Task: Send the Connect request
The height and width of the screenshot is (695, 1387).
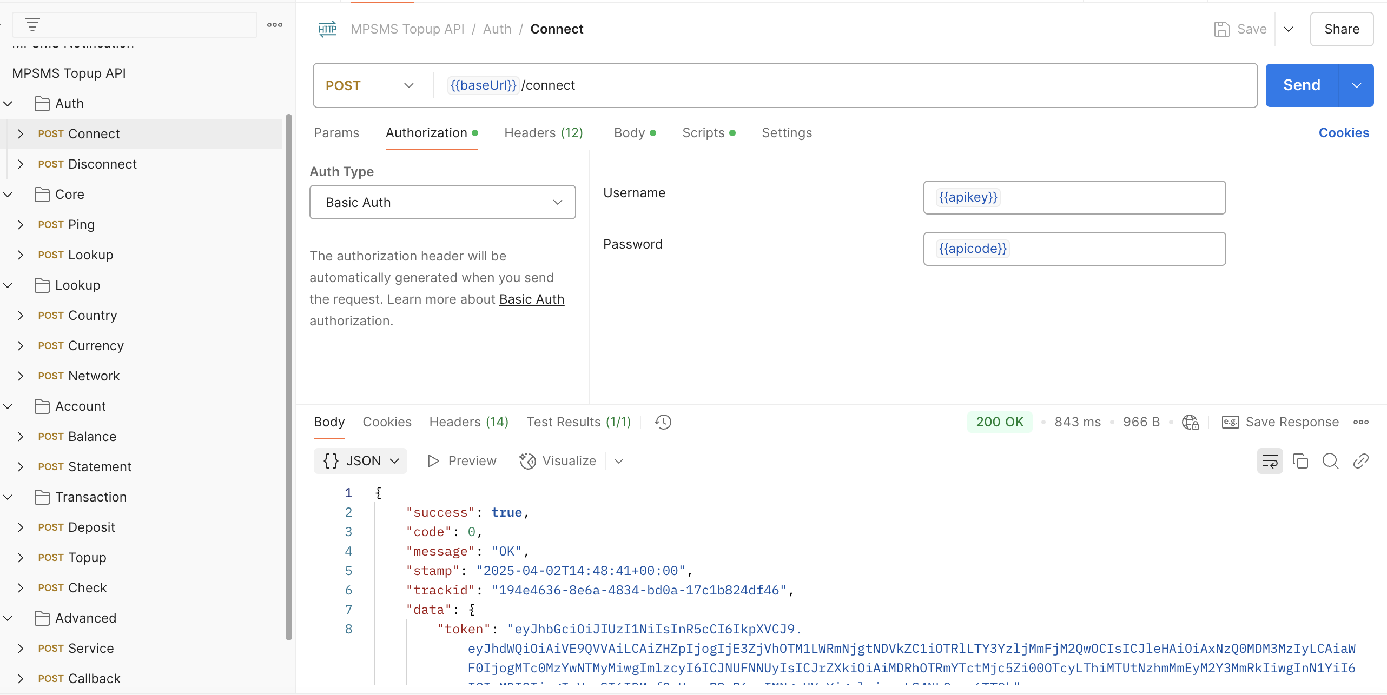Action: (1301, 85)
